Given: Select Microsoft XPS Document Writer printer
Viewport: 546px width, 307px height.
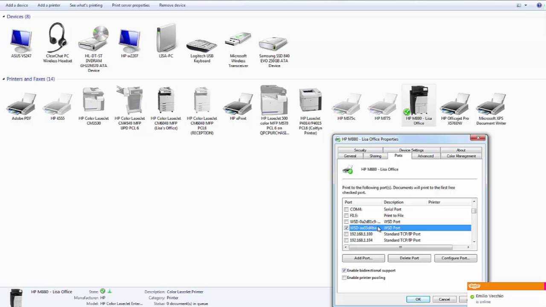Looking at the screenshot, I should (x=491, y=110).
